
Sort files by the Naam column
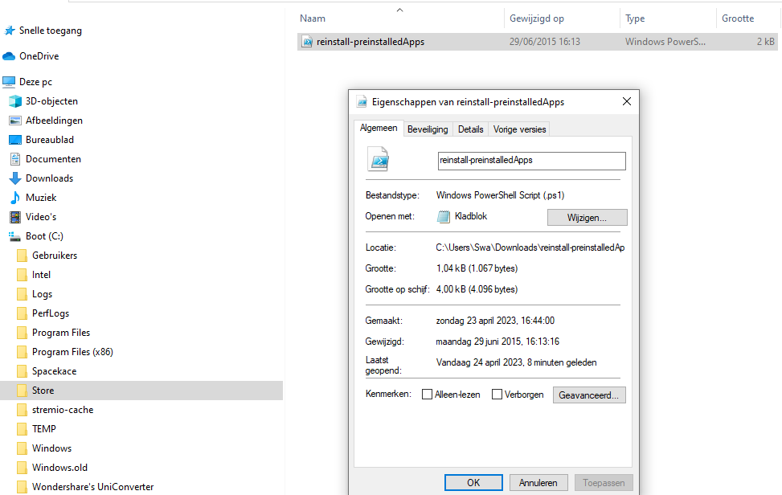[313, 18]
